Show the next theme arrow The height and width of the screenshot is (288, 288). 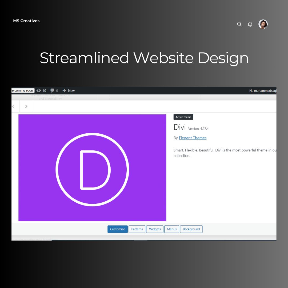pyautogui.click(x=26, y=106)
